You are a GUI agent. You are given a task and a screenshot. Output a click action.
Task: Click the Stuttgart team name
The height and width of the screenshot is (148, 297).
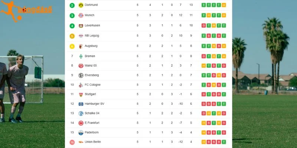[x=90, y=94]
